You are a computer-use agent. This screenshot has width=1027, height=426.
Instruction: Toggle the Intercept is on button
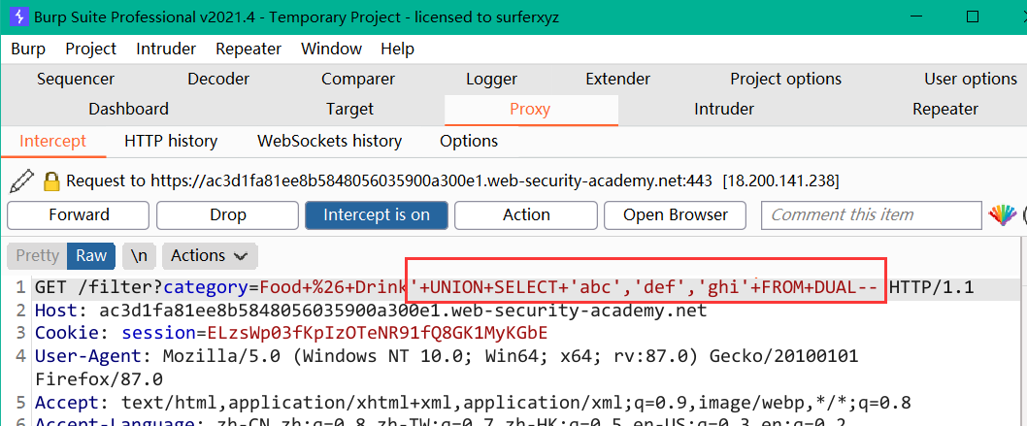pyautogui.click(x=377, y=214)
